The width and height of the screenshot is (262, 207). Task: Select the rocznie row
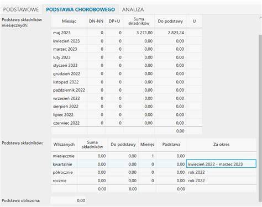click(x=154, y=181)
